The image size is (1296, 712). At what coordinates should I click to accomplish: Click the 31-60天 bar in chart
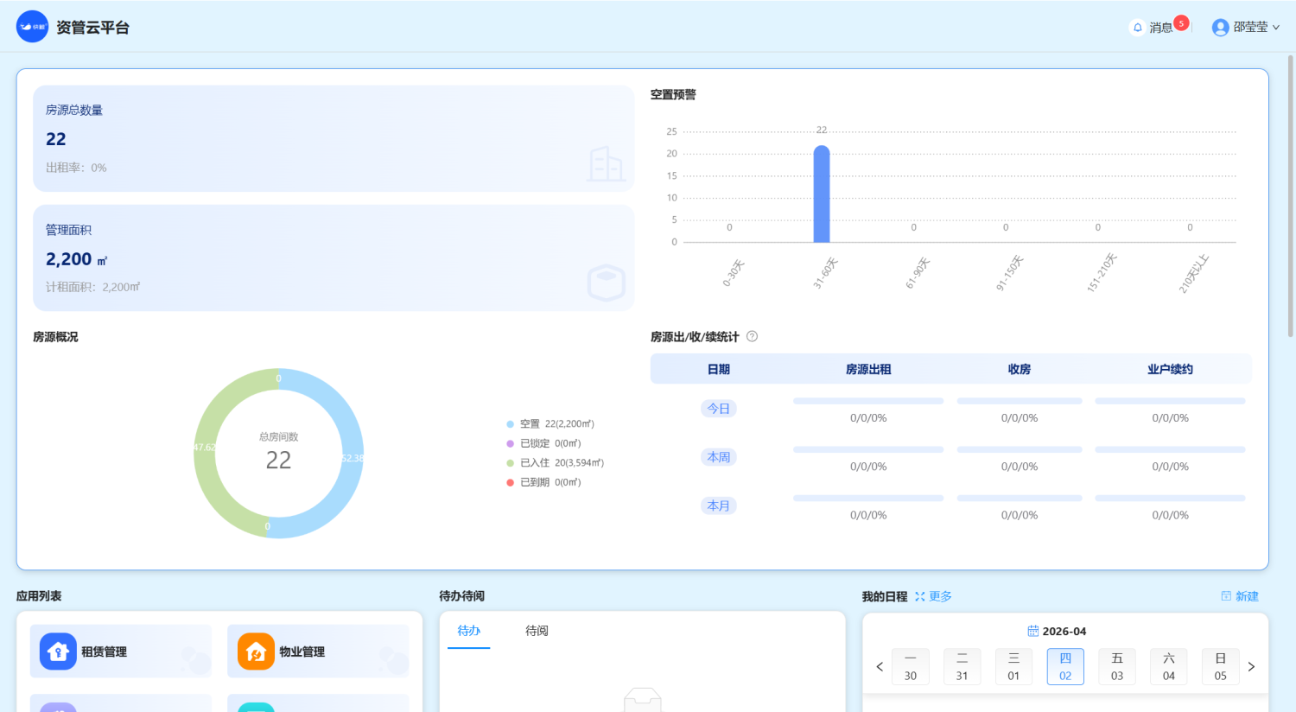pyautogui.click(x=822, y=194)
